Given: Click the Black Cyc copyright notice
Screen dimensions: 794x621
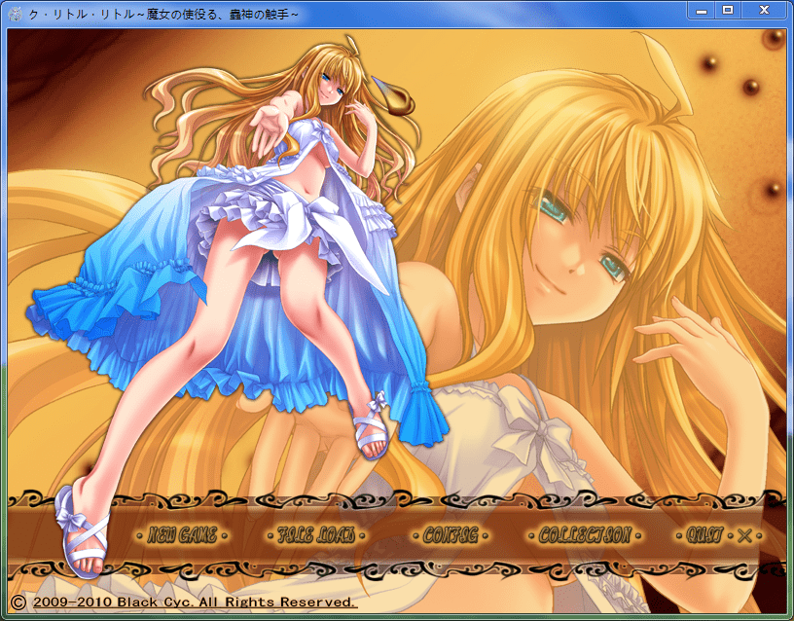Looking at the screenshot, I should pyautogui.click(x=195, y=603).
